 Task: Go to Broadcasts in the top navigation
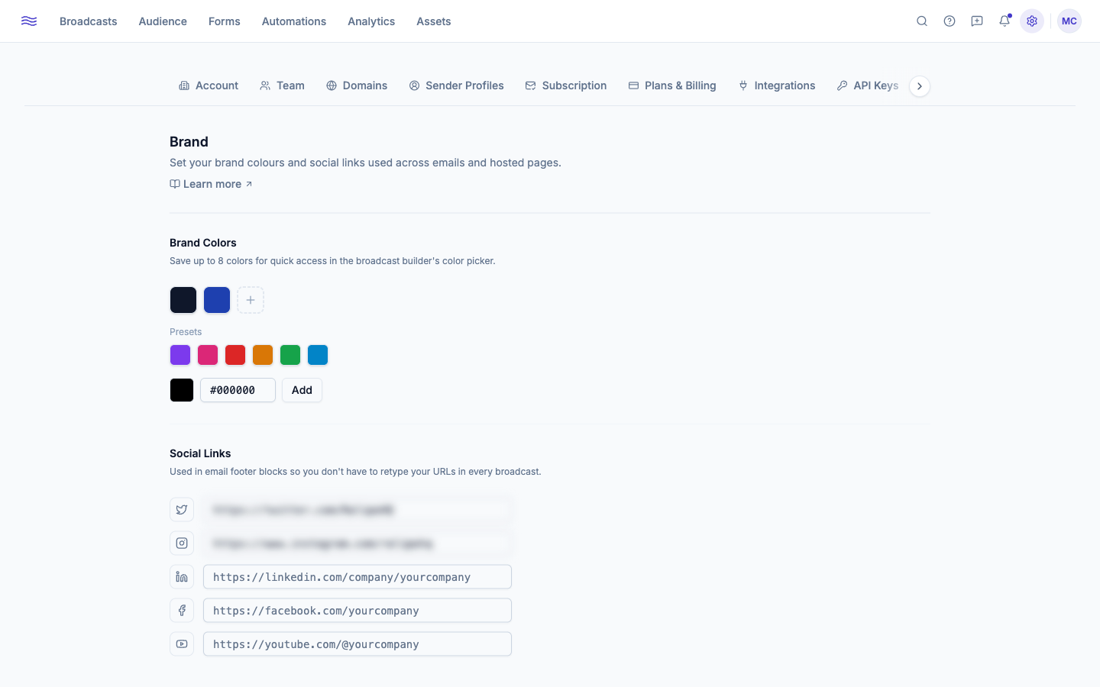pos(89,21)
